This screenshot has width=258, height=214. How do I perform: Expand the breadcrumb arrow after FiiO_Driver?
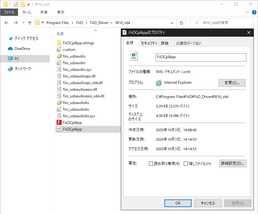click(112, 23)
